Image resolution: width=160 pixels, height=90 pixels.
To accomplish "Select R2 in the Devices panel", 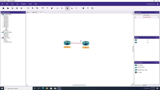I will (x=147, y=42).
